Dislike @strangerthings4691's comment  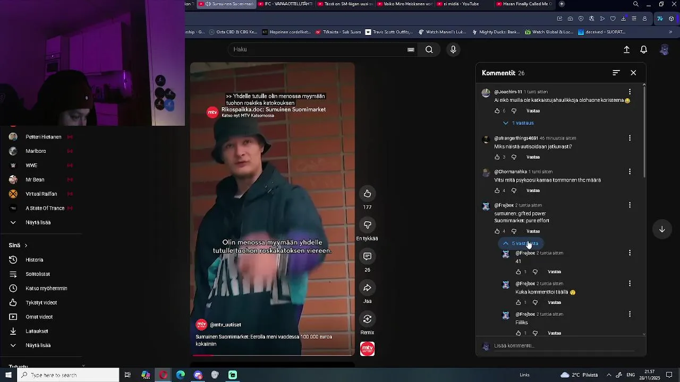[x=514, y=157]
